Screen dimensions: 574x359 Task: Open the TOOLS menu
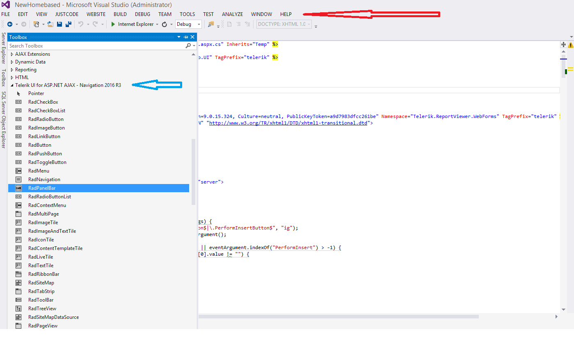coord(188,14)
